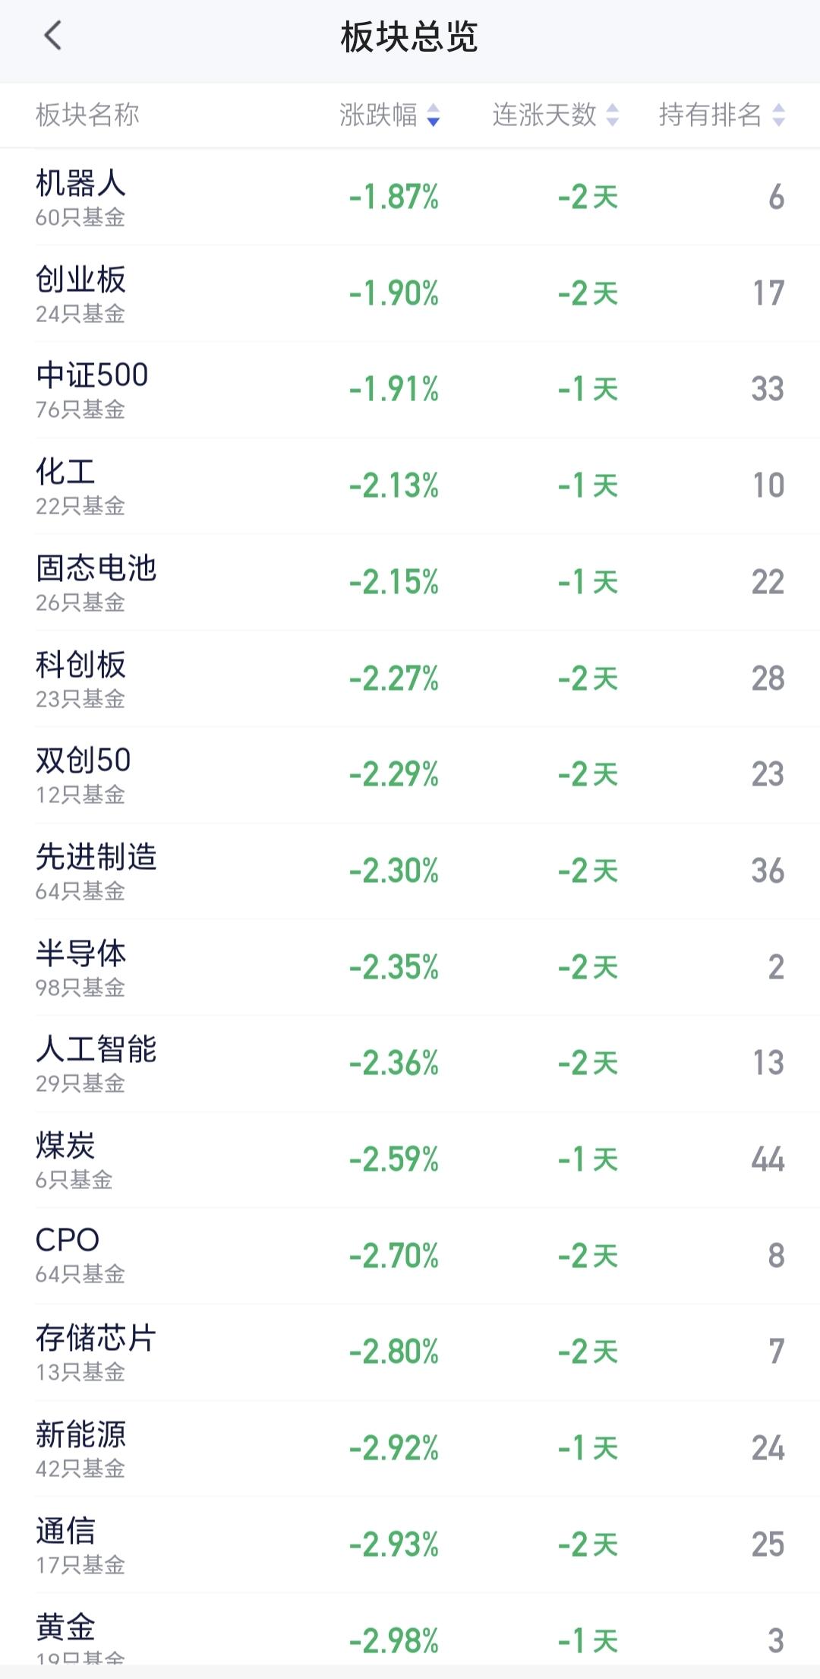Open the 化工 sector row
The width and height of the screenshot is (820, 1679).
click(410, 485)
